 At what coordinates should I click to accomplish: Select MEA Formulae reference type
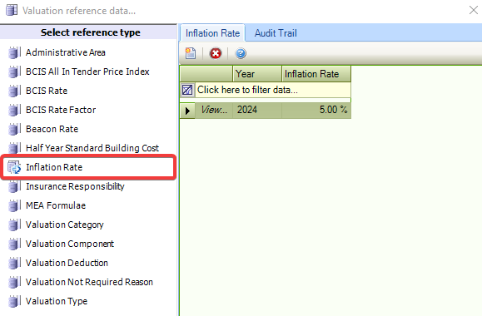click(56, 205)
